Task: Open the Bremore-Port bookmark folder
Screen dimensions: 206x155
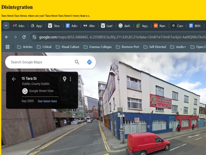Action: point(127,47)
